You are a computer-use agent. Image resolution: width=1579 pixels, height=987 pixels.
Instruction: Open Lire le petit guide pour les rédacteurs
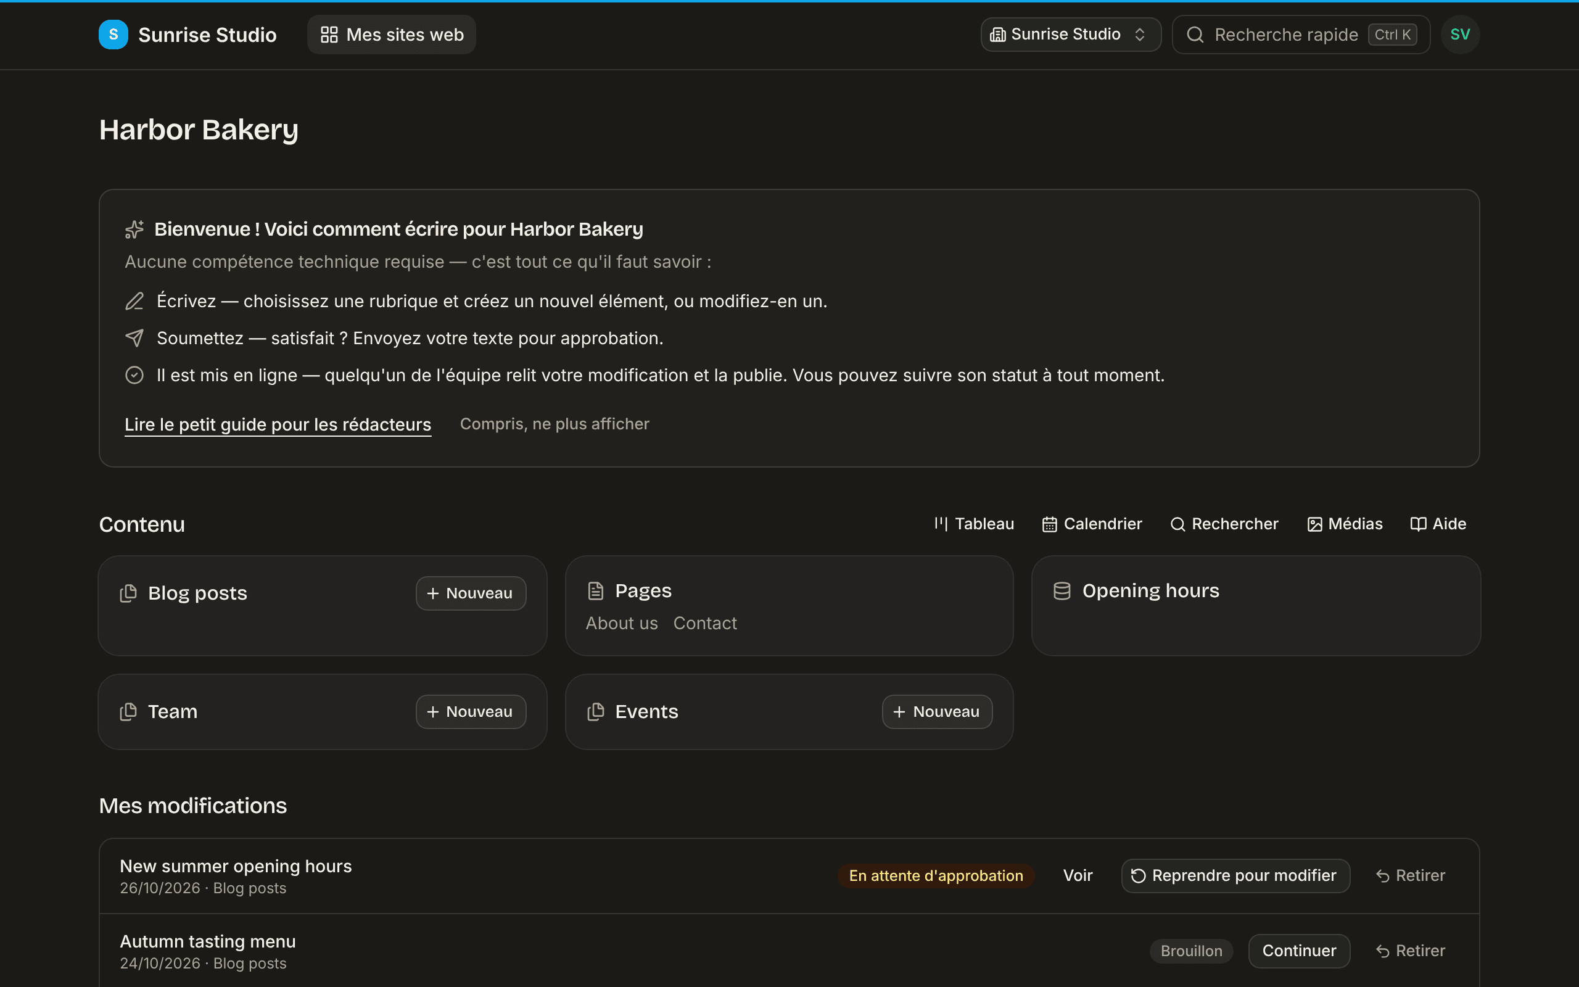278,424
